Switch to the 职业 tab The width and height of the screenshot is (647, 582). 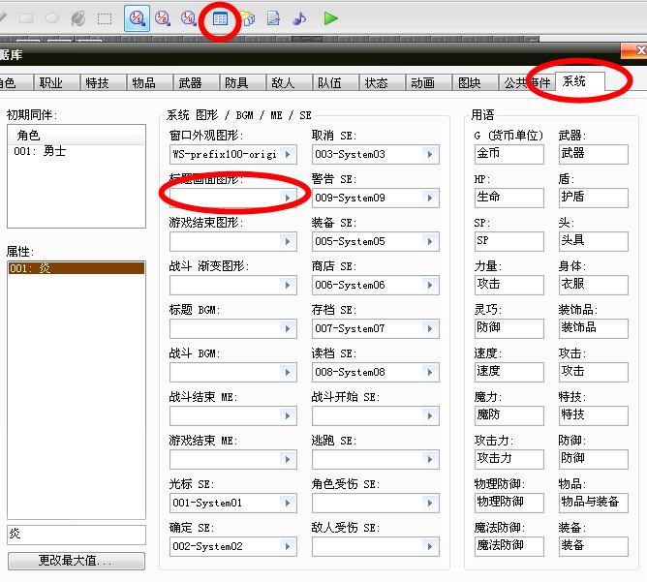56,82
